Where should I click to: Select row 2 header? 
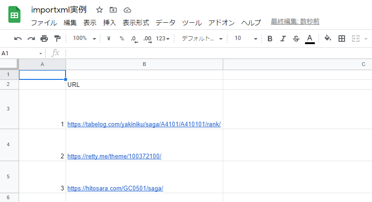tap(8, 85)
